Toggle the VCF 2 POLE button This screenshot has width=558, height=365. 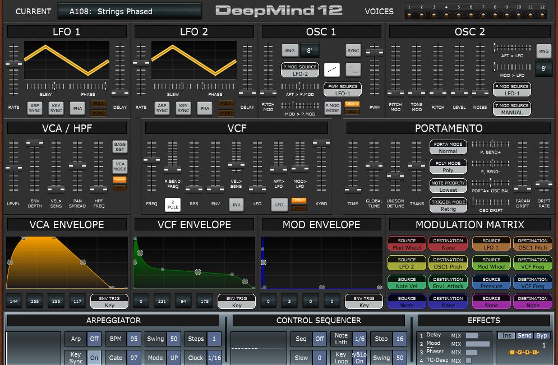tap(173, 205)
